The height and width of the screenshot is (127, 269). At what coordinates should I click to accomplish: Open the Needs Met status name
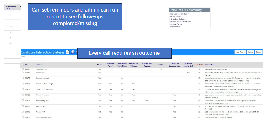coord(40,112)
